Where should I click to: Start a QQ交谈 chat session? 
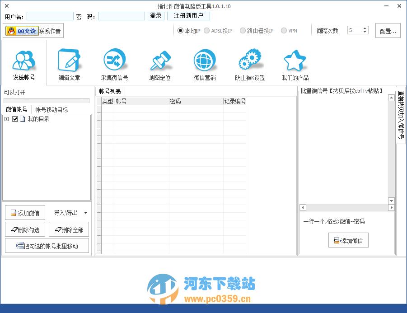(x=22, y=30)
